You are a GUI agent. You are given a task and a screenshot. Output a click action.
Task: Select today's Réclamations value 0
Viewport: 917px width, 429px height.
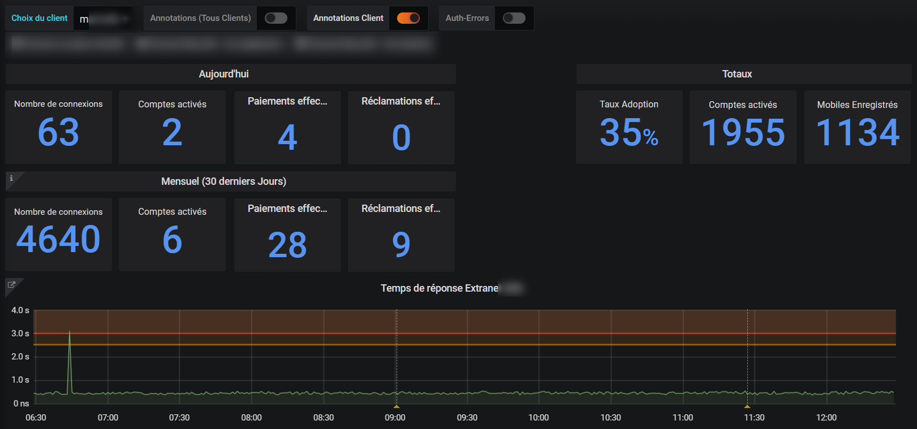coord(401,137)
